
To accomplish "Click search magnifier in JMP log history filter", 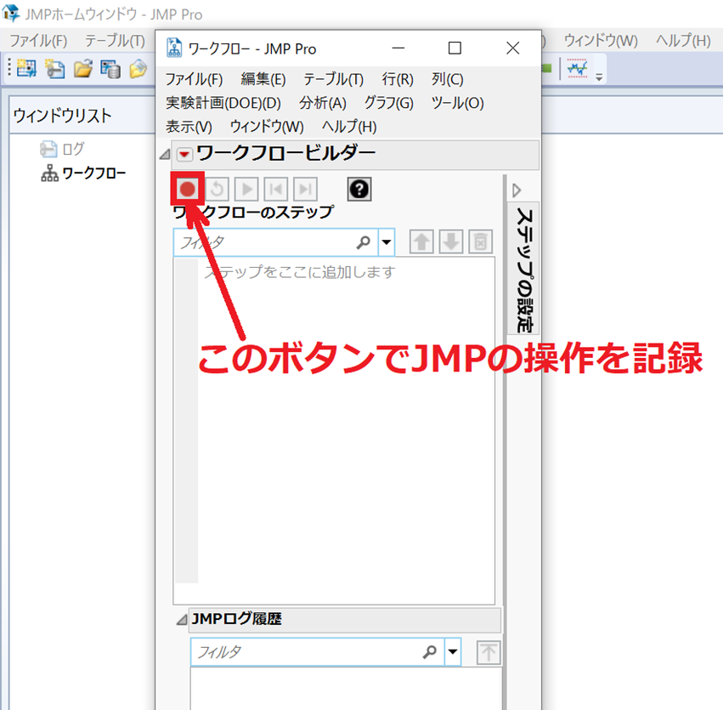I will (429, 652).
